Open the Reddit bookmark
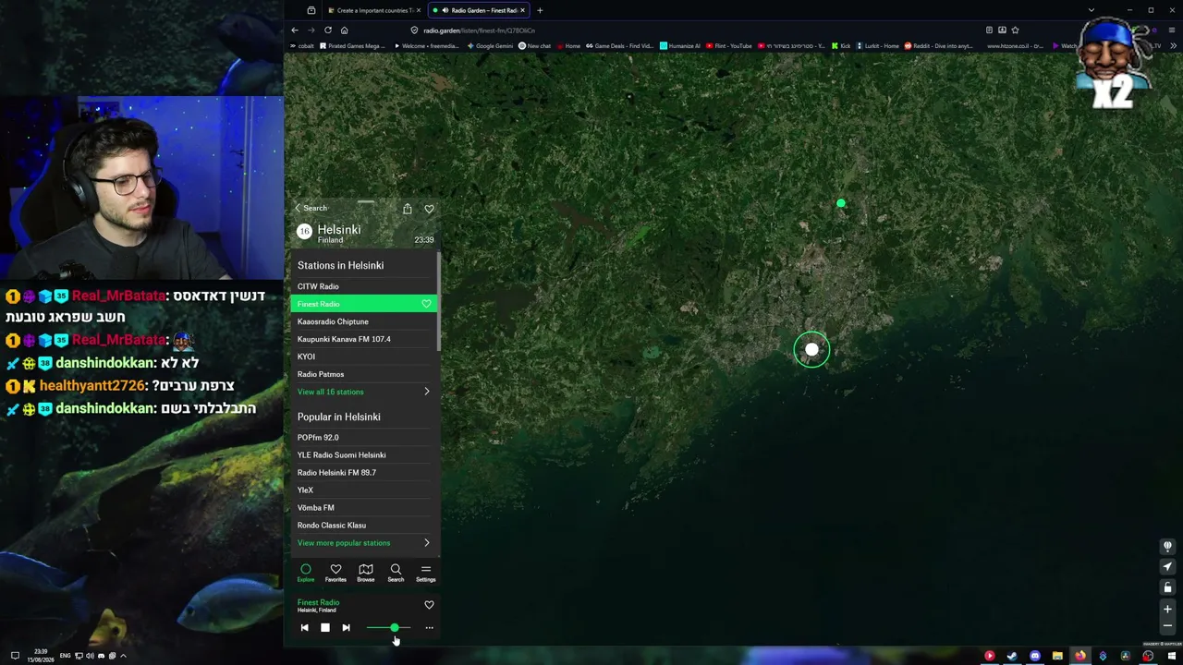The image size is (1183, 665). [x=938, y=46]
